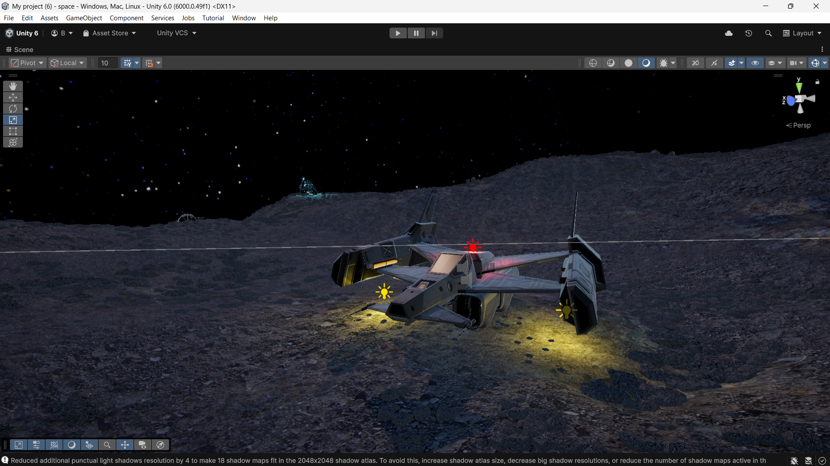Switch to shaded wireframe draw mode
Viewport: 830px width, 466px height.
click(x=611, y=63)
